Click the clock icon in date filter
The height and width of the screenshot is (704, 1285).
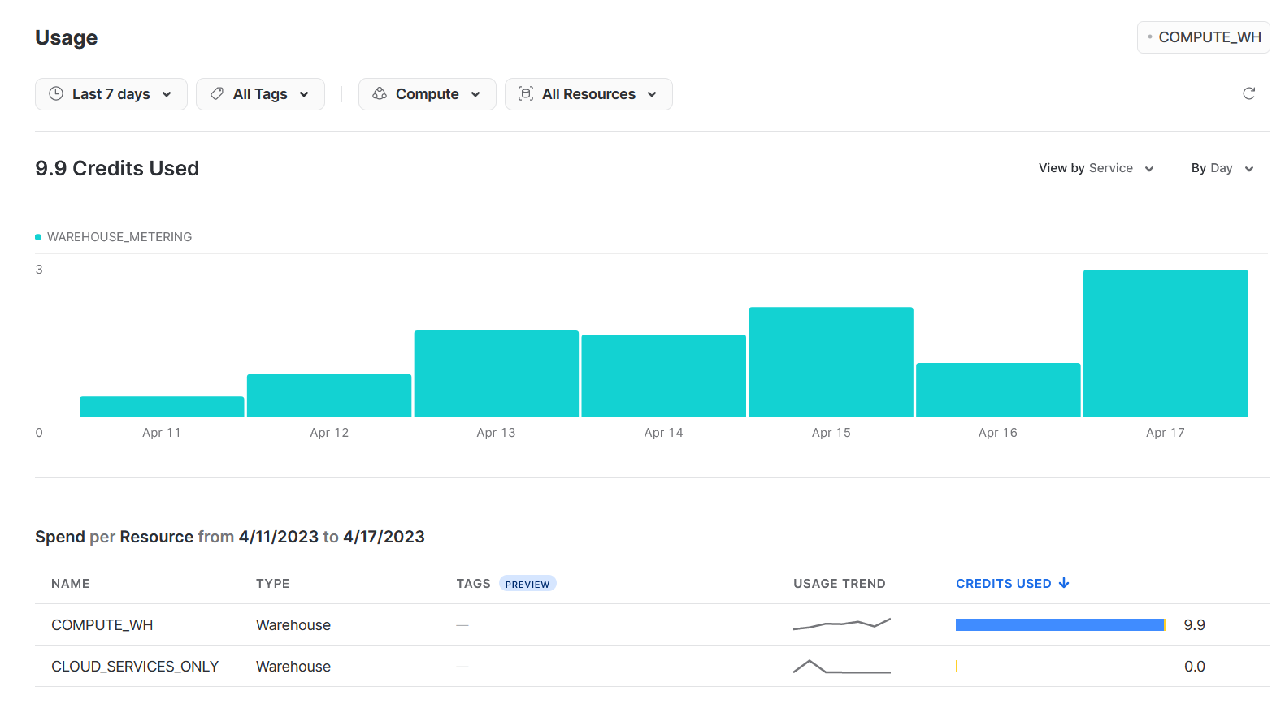click(56, 93)
